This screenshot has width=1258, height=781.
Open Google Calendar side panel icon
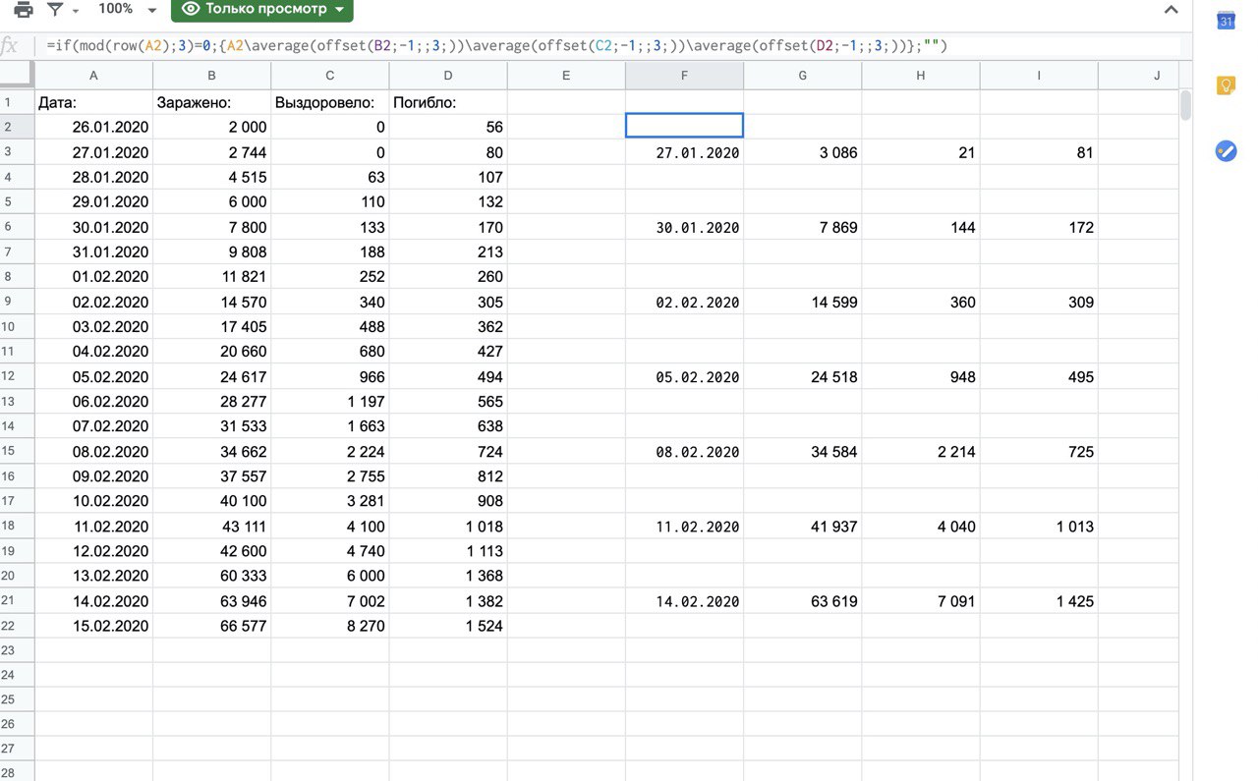1226,21
